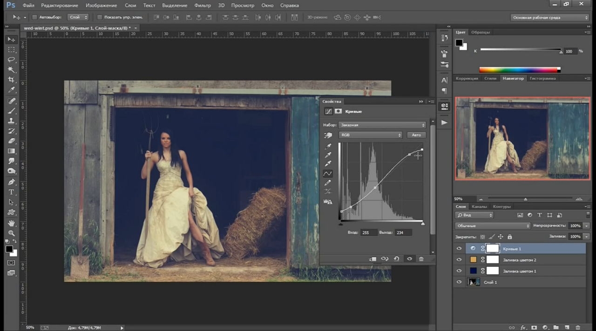Viewport: 596px width, 331px height.
Task: Delete layer using trash in Layers panel
Action: pyautogui.click(x=578, y=327)
